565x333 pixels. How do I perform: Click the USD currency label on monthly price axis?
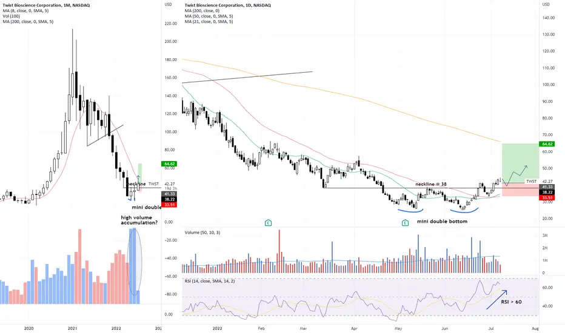click(x=168, y=4)
